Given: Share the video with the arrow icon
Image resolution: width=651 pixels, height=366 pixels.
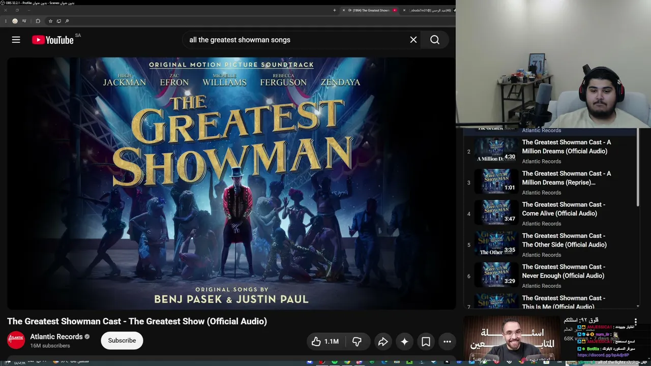Looking at the screenshot, I should (383, 342).
